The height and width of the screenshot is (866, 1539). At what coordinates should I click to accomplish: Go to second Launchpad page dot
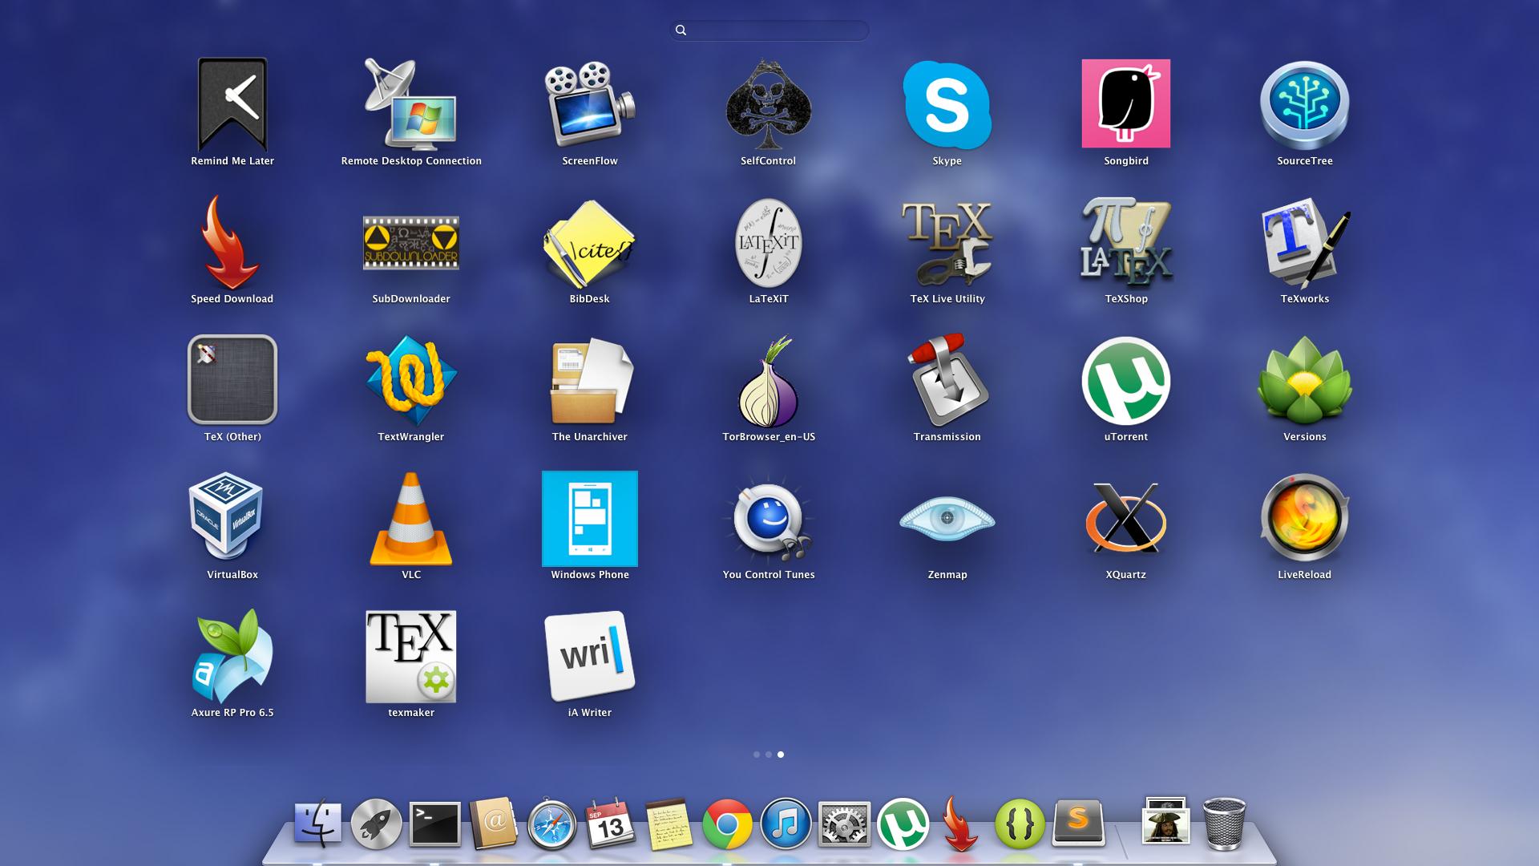[x=769, y=755]
